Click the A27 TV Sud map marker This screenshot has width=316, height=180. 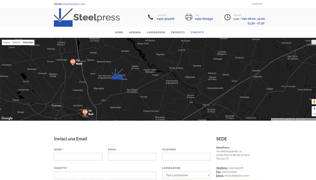(85, 112)
